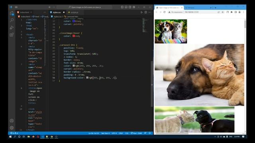The width and height of the screenshot is (255, 143).
Task: Close the index.html editor tab
Action: coord(31,12)
